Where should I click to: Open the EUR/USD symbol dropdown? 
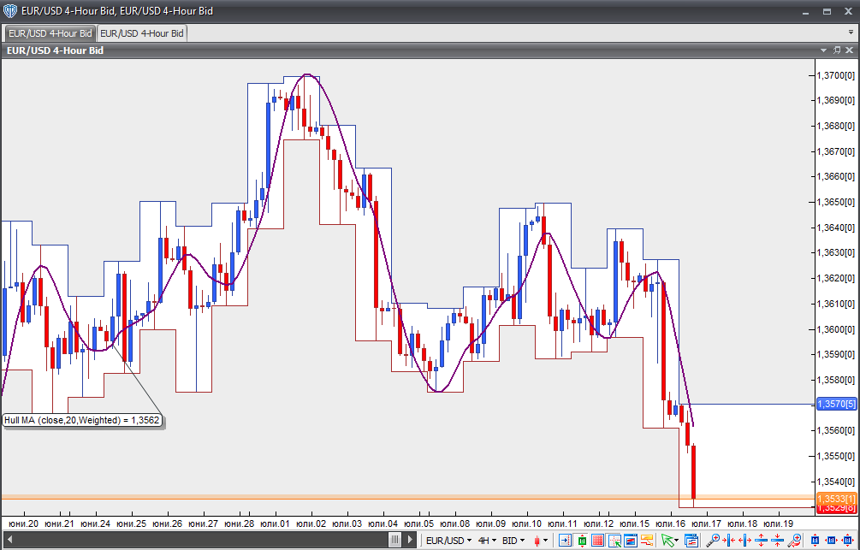point(449,541)
